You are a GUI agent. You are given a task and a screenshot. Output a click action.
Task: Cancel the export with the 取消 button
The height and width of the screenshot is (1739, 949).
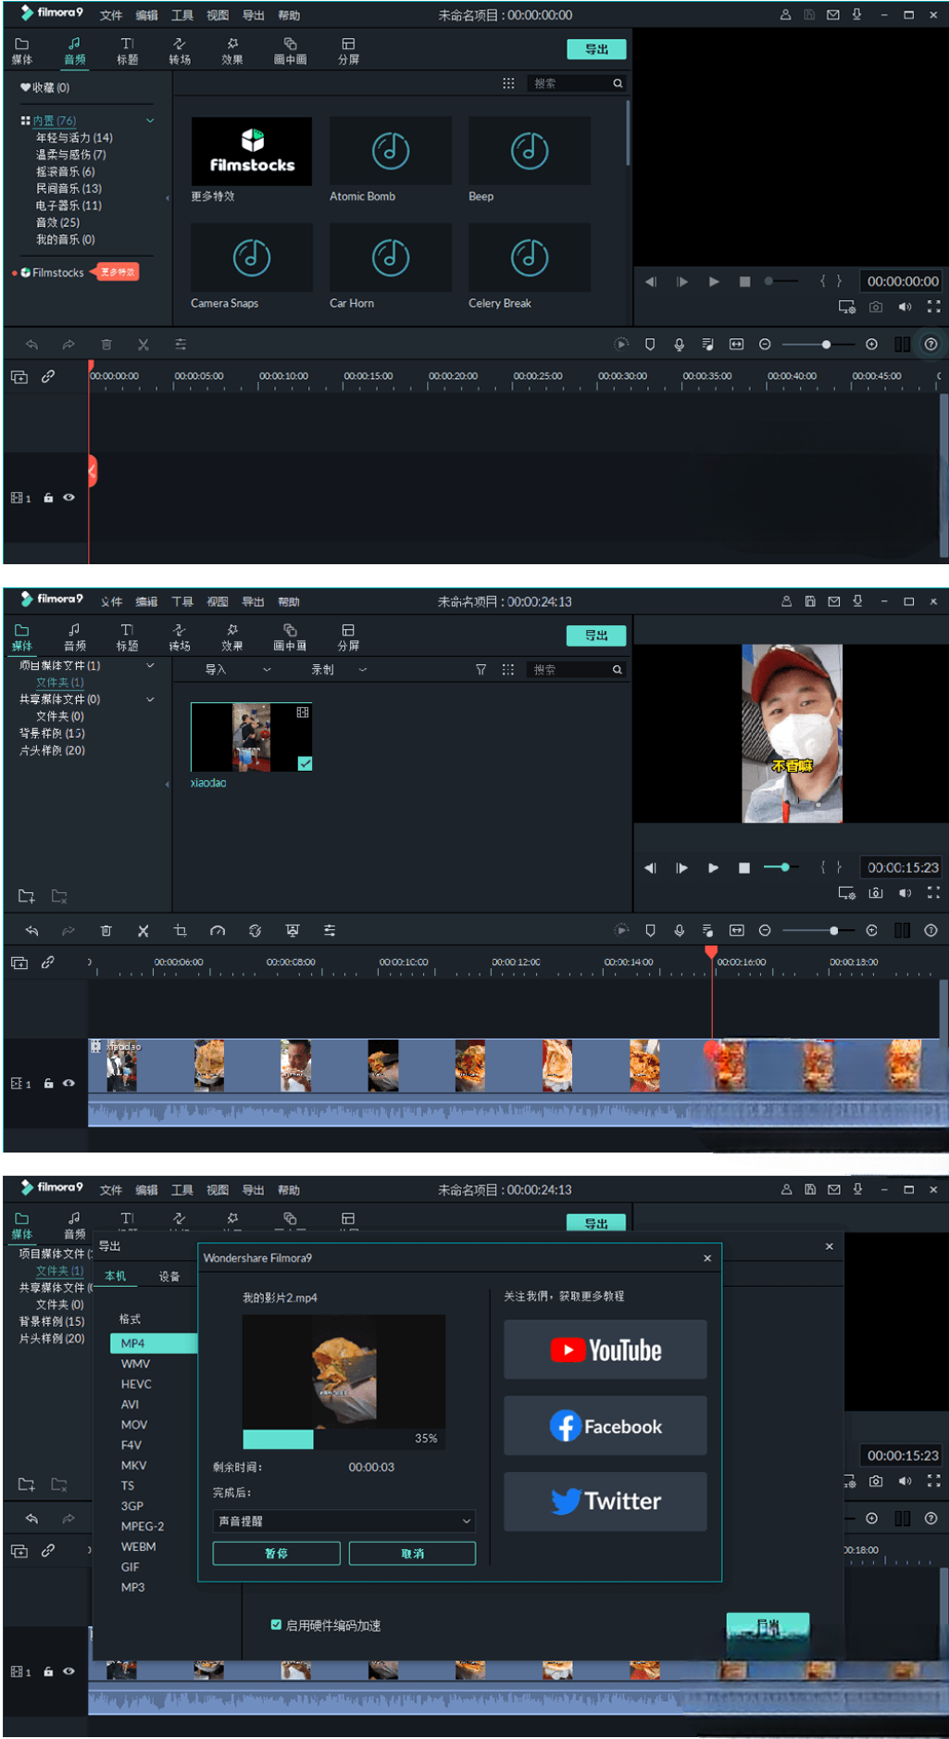tap(412, 1554)
